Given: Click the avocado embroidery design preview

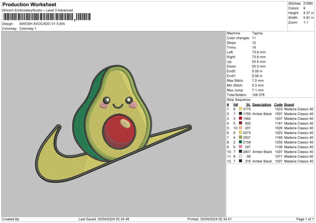Looking at the screenshot, I should point(114,124).
